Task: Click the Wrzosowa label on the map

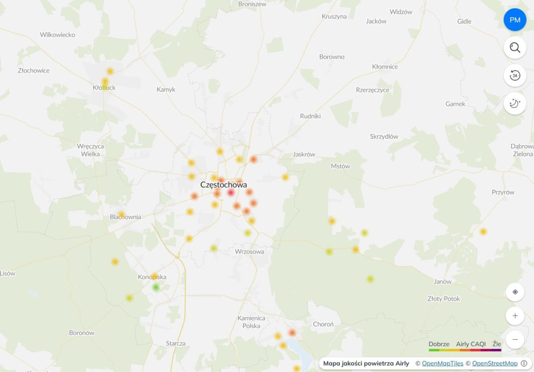Action: point(249,252)
